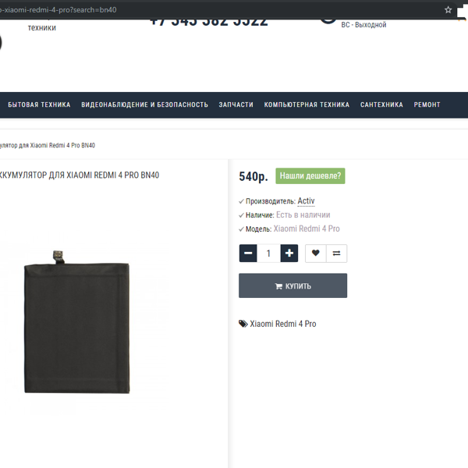Open ВИДЕОНАБЛЮДЕНИЕ И БЕЗОПАСНОСТЬ menu
This screenshot has height=468, width=468.
click(x=144, y=105)
